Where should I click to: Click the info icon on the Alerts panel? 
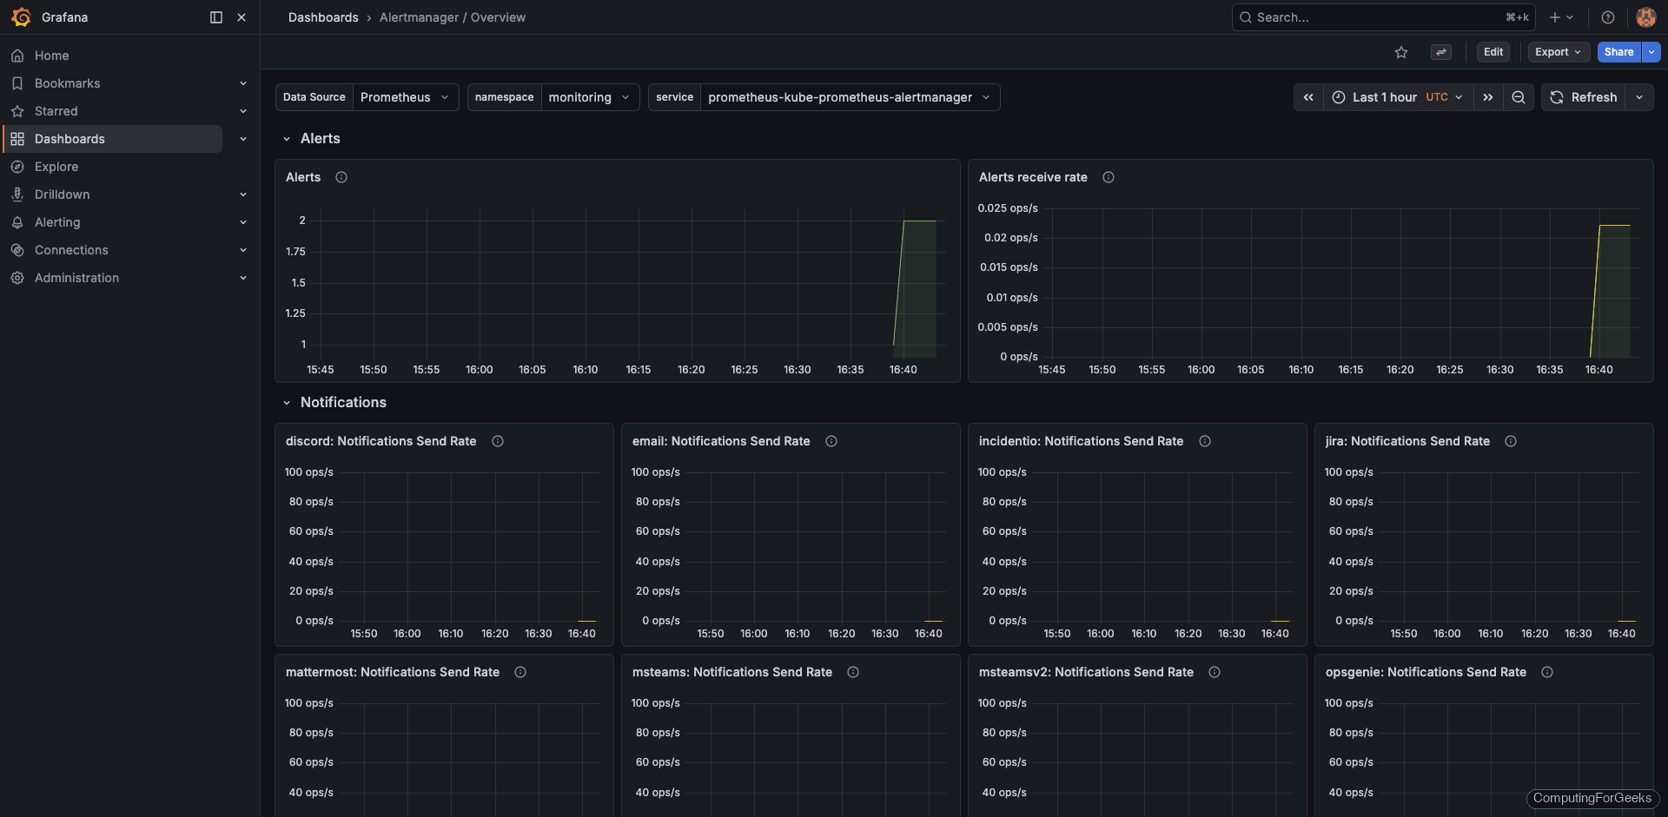click(341, 177)
